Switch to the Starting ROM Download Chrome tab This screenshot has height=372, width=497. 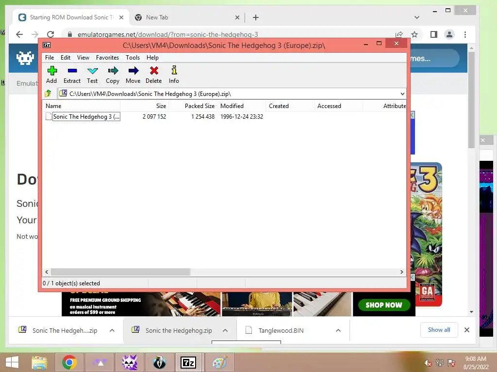[70, 17]
